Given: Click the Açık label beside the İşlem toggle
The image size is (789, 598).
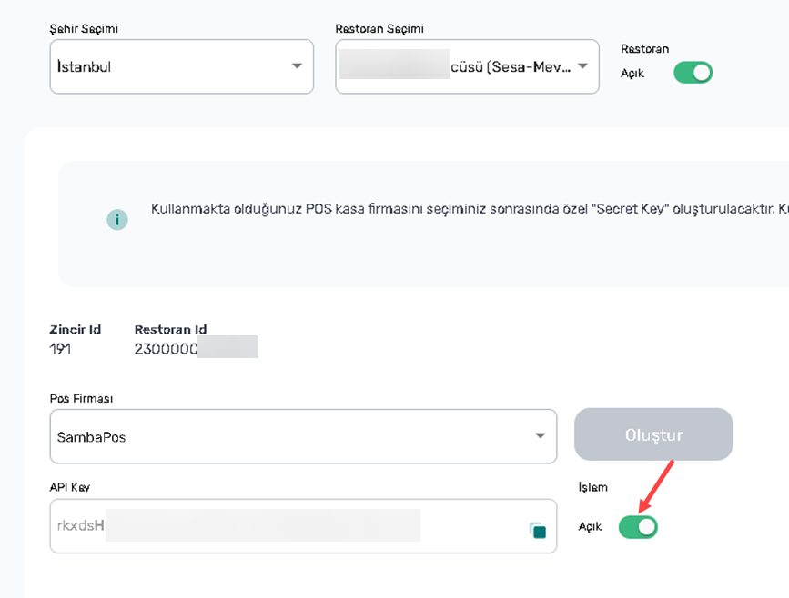Looking at the screenshot, I should coord(590,527).
